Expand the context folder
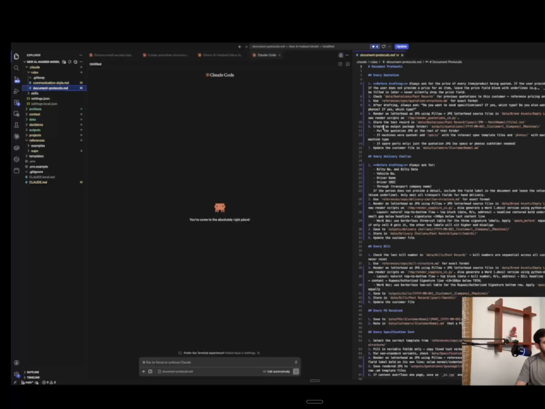Screen dimensions: 545x409 click(x=34, y=114)
